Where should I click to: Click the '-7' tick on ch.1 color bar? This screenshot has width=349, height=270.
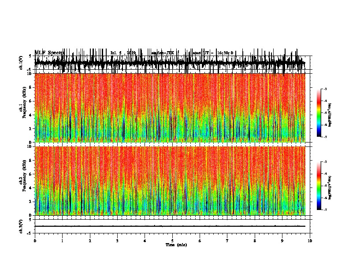pyautogui.click(x=325, y=137)
